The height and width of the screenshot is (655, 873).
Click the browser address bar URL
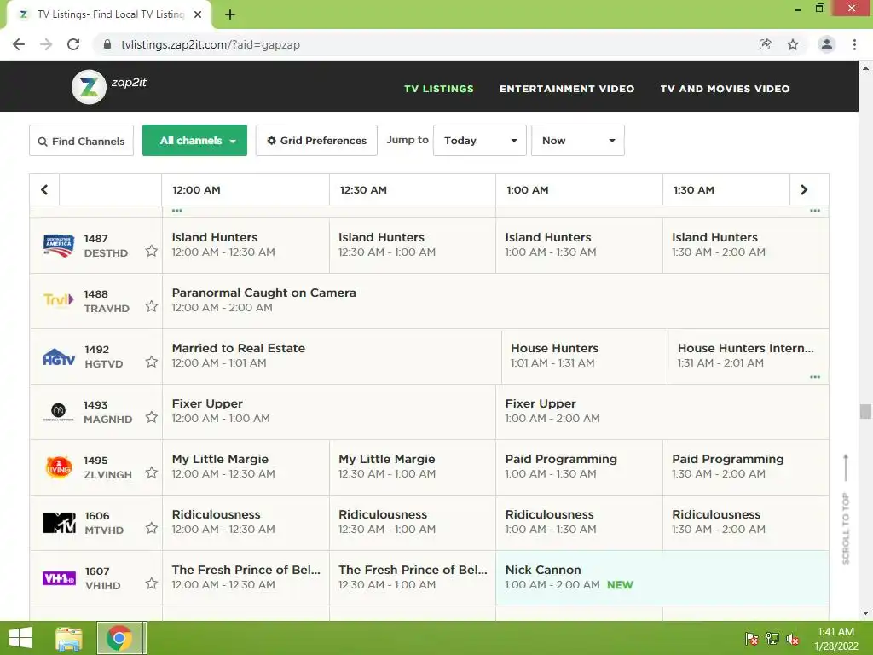(x=211, y=44)
